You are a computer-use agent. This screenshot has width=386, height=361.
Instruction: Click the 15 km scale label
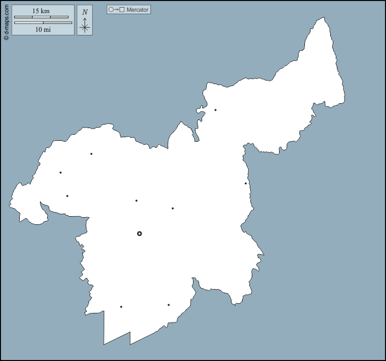coord(41,11)
